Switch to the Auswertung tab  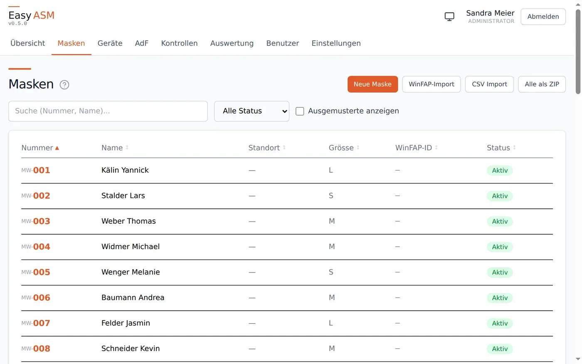pos(232,43)
